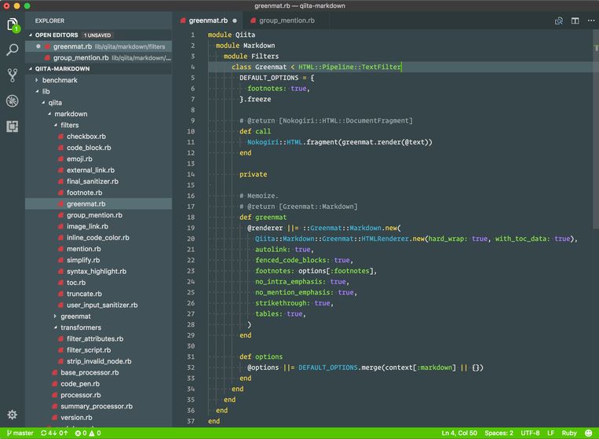Screen dimensions: 599x439
Task: Click the editor vertical scrollbar
Action: (x=596, y=129)
